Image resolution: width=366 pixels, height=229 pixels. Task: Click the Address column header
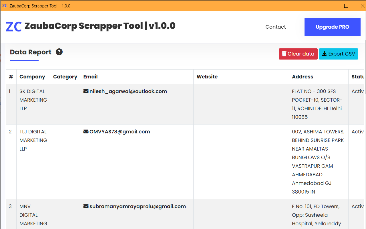[x=303, y=76]
